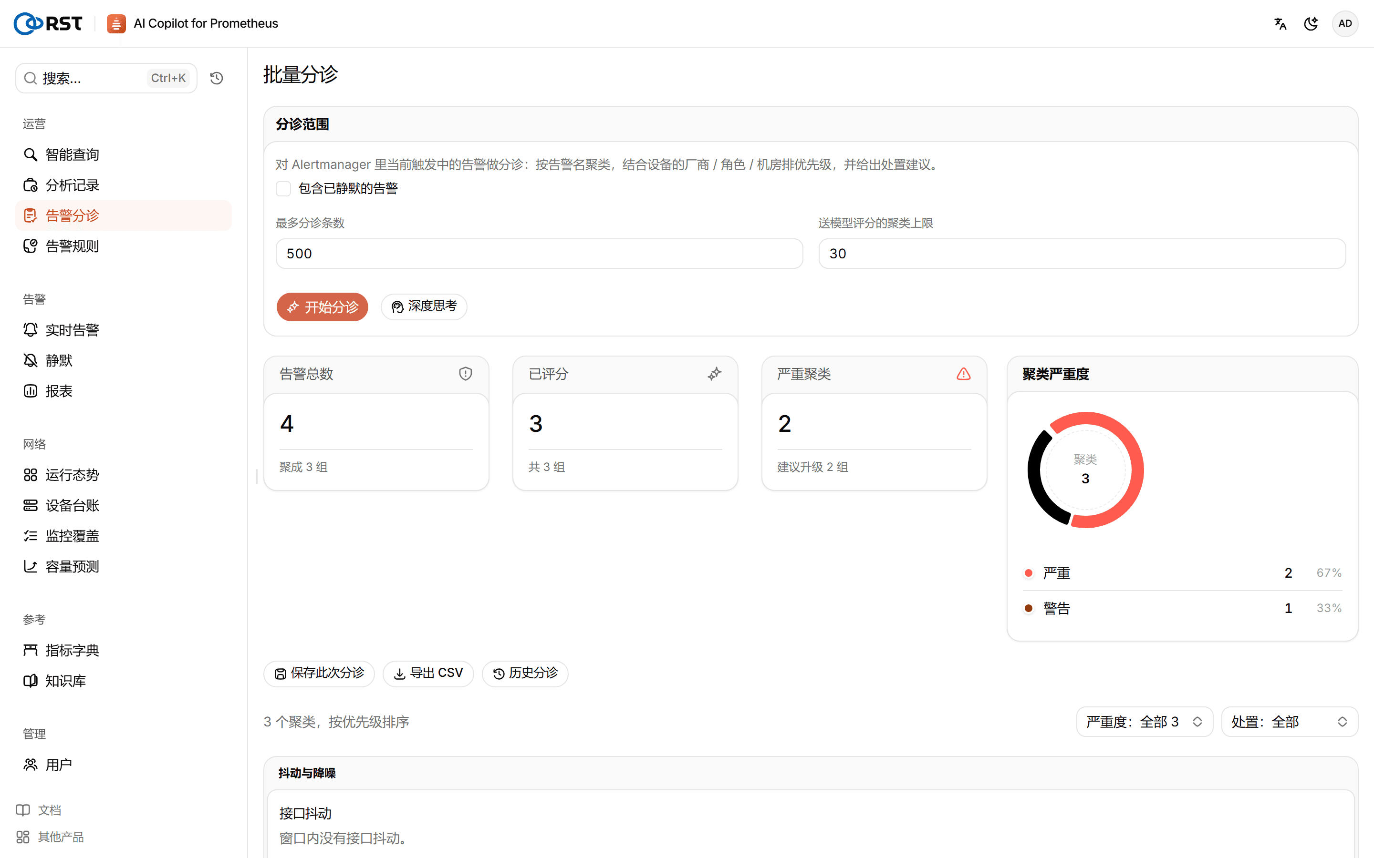Click red 严重 legend dot
Image resolution: width=1374 pixels, height=858 pixels.
(1028, 573)
